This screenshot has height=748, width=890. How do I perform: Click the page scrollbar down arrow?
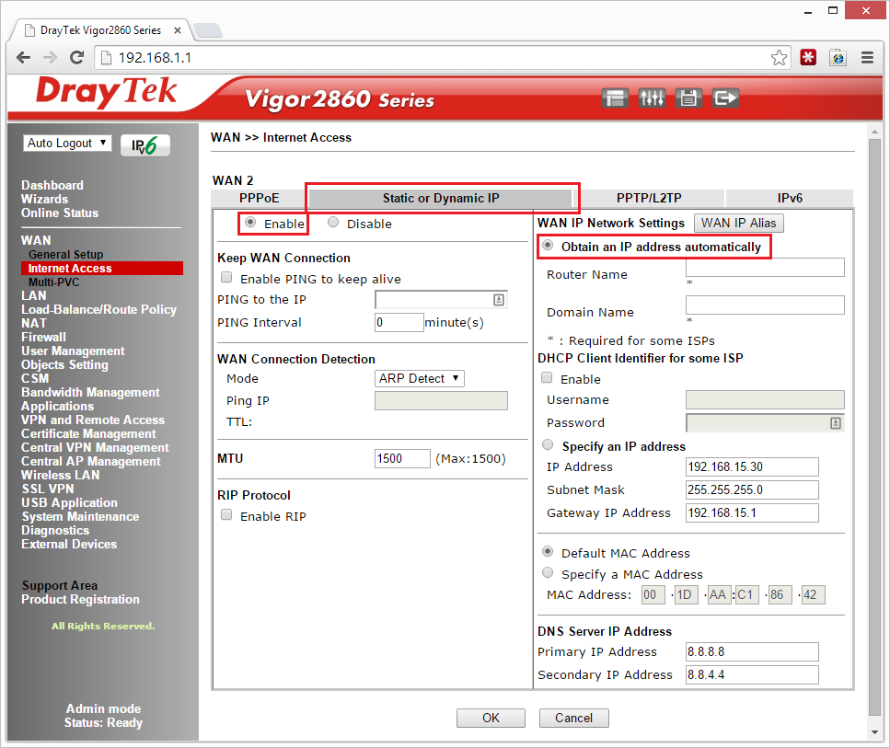click(874, 732)
